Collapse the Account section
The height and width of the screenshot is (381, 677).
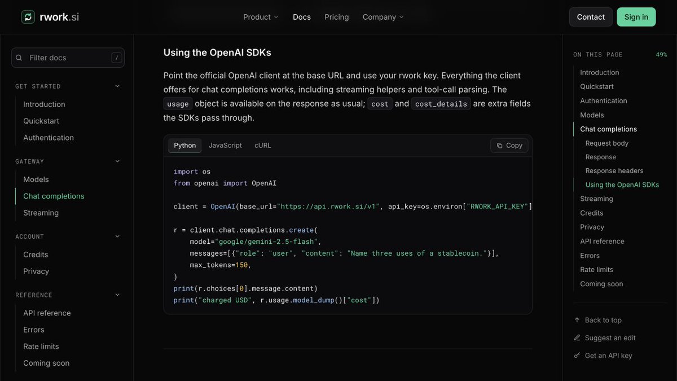[x=117, y=237]
